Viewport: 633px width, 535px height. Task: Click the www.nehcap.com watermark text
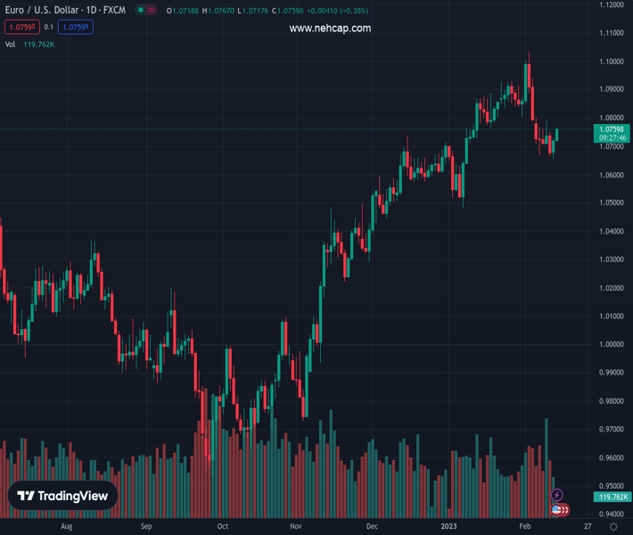pos(330,29)
